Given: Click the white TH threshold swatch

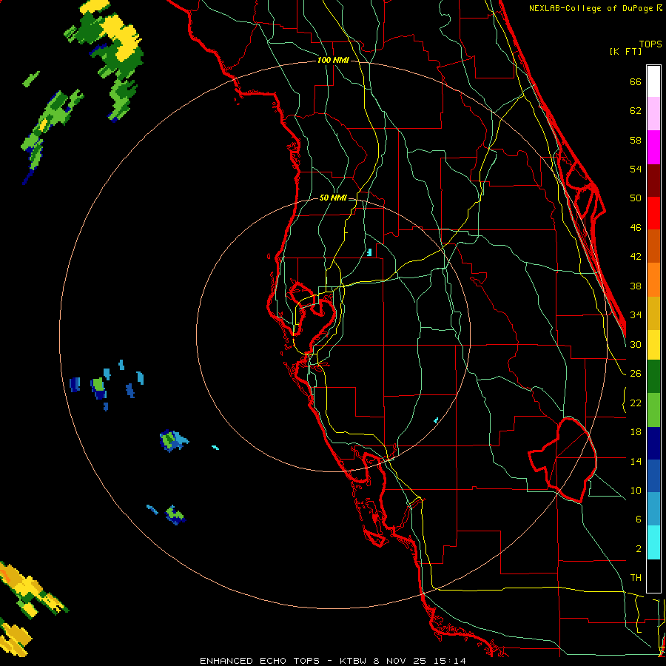Looking at the screenshot, I should [x=653, y=576].
